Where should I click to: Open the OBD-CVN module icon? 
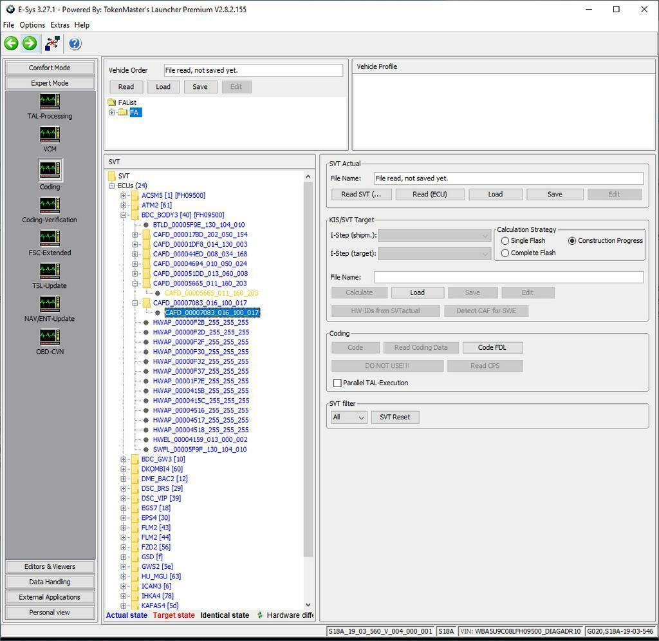(50, 336)
